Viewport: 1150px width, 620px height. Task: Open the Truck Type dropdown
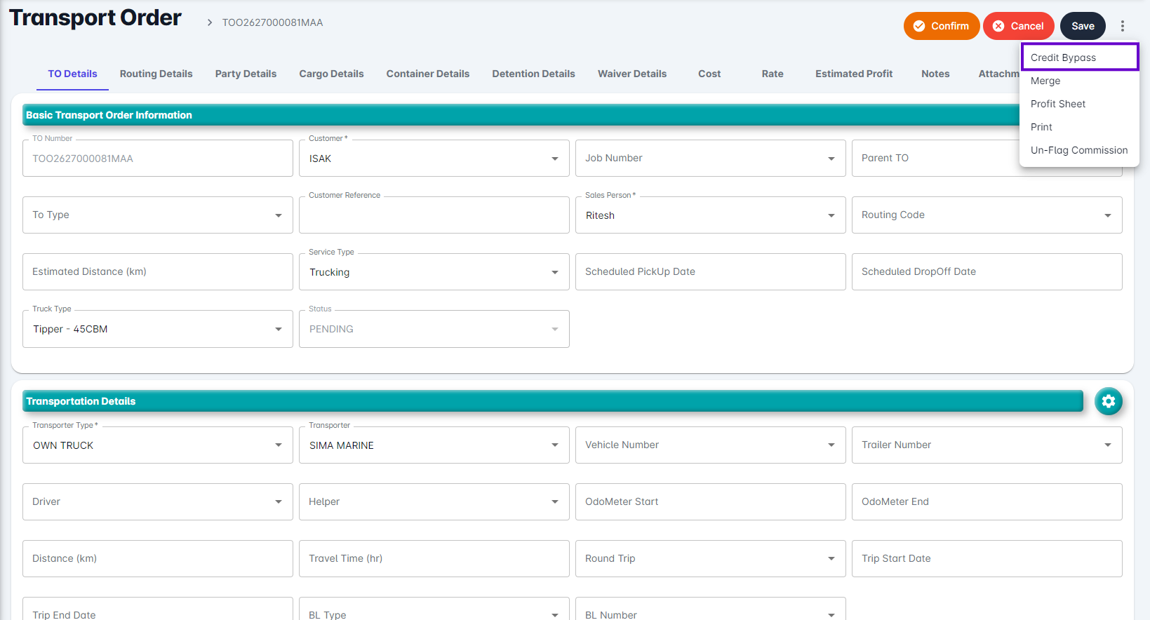[x=157, y=329]
